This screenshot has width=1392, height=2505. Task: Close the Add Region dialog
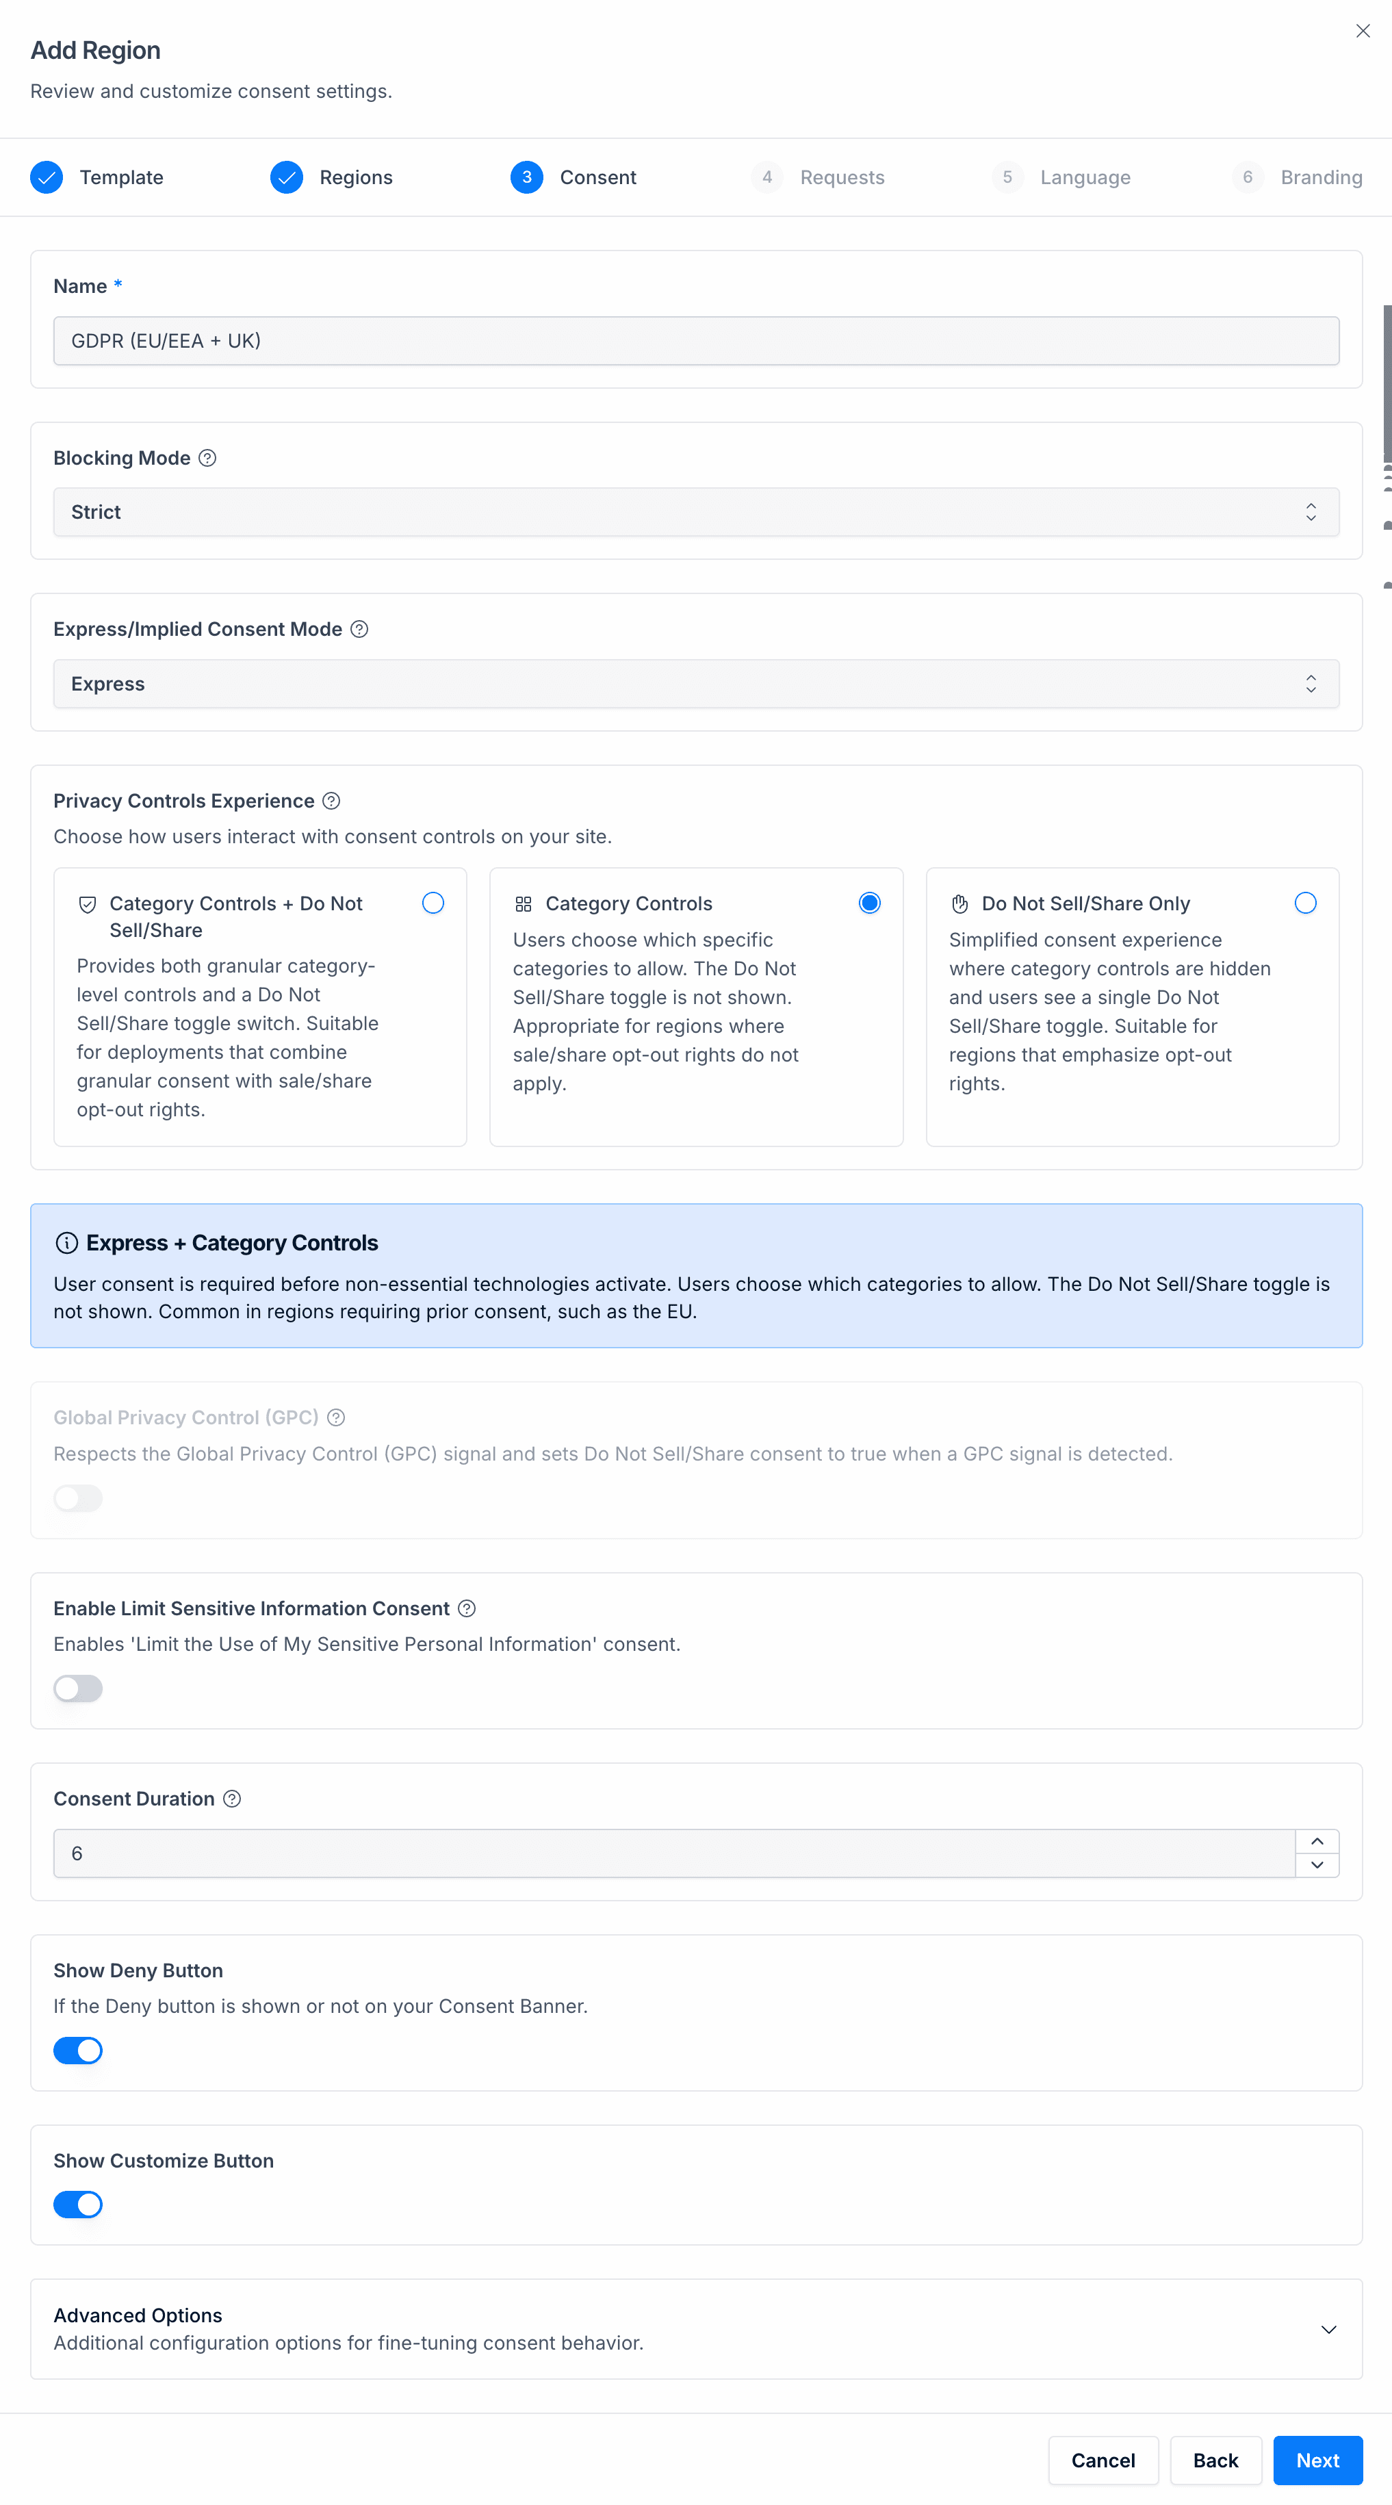point(1363,31)
